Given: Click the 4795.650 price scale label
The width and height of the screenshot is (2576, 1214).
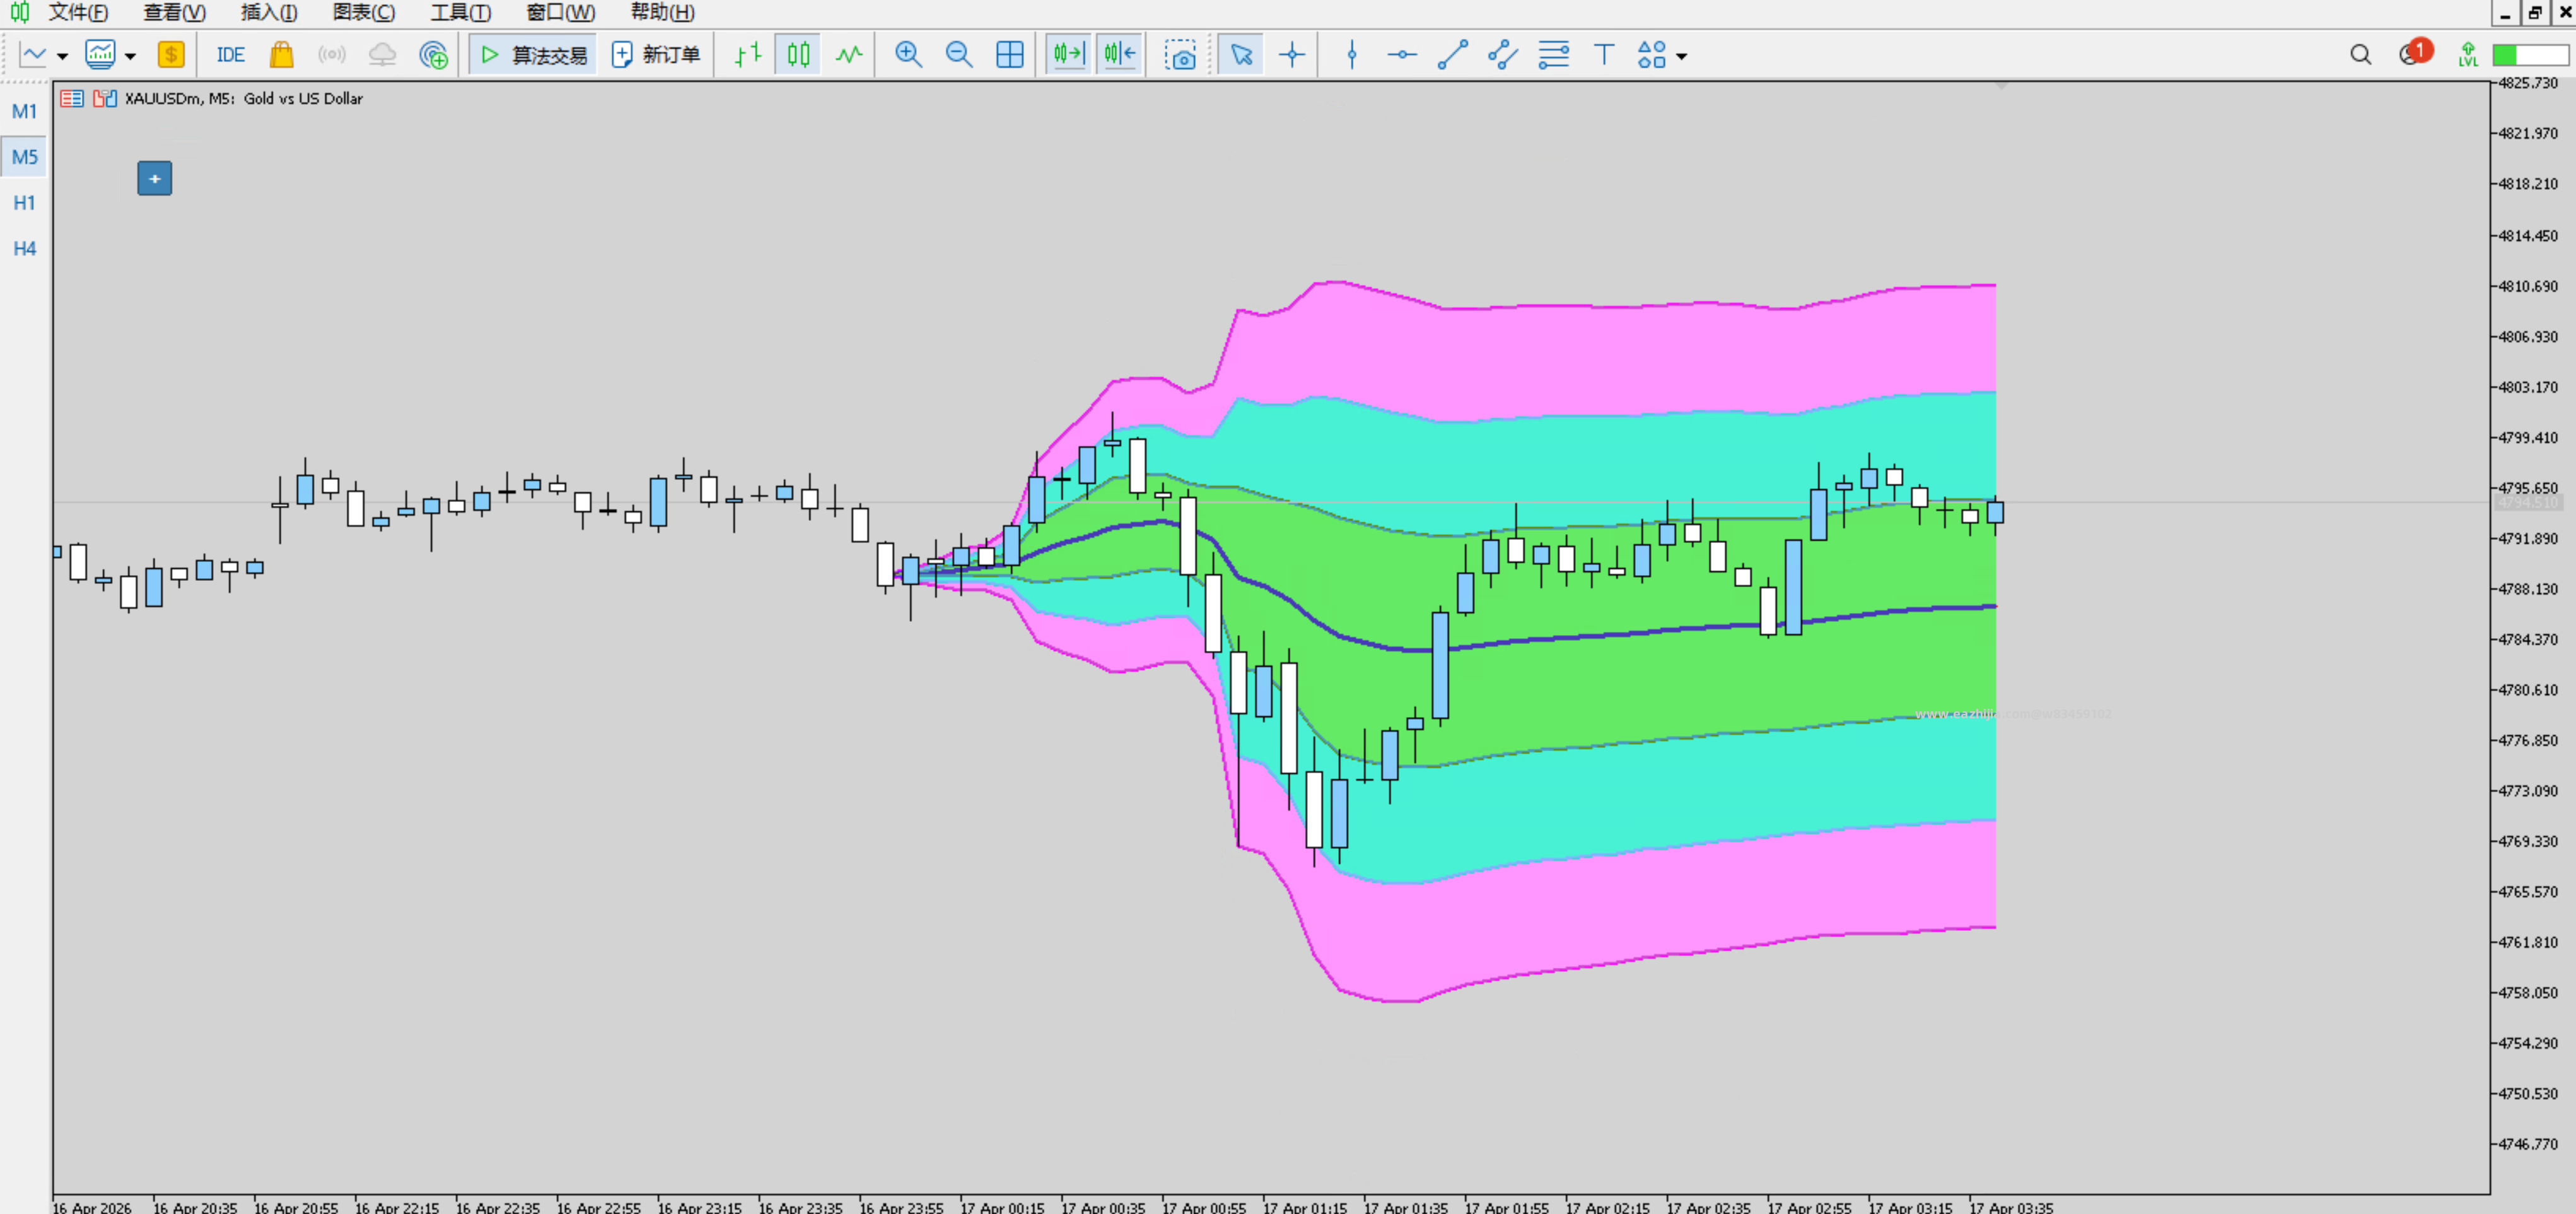Looking at the screenshot, I should [2528, 488].
